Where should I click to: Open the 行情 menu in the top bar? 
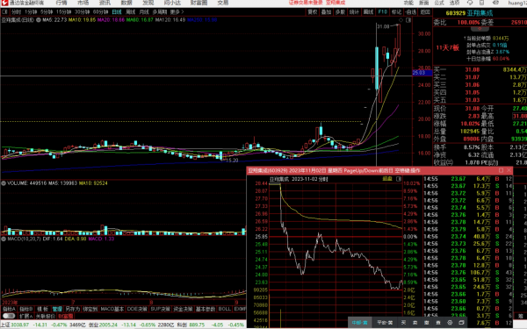coord(61,3)
